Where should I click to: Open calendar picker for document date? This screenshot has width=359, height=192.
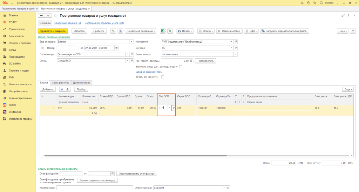click(x=116, y=48)
